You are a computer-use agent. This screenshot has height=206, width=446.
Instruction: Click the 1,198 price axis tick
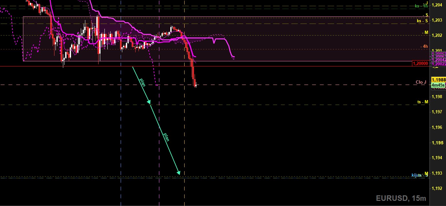(x=438, y=97)
